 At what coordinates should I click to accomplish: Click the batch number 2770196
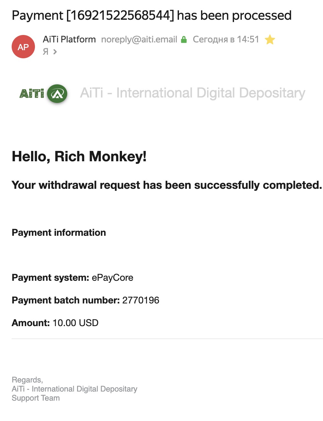[141, 300]
